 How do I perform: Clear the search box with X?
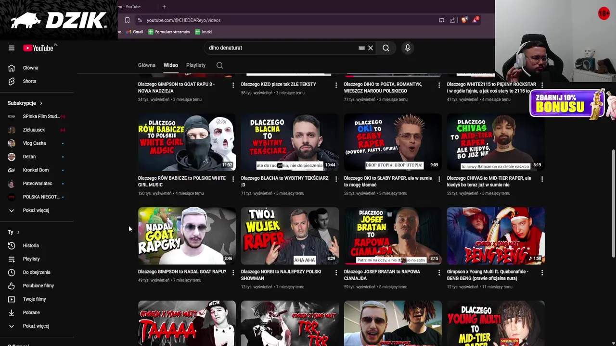371,48
